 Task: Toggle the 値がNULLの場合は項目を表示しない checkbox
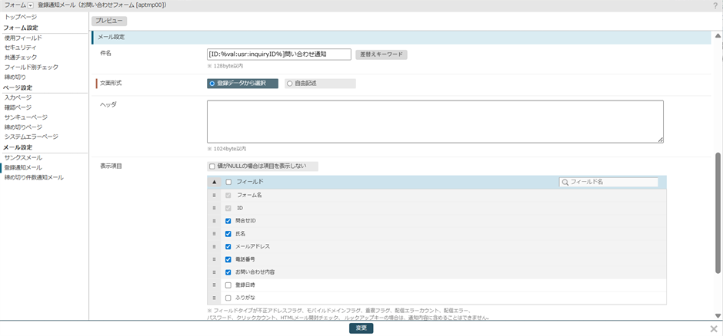coord(212,166)
